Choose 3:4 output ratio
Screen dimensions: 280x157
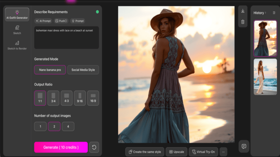[54, 98]
